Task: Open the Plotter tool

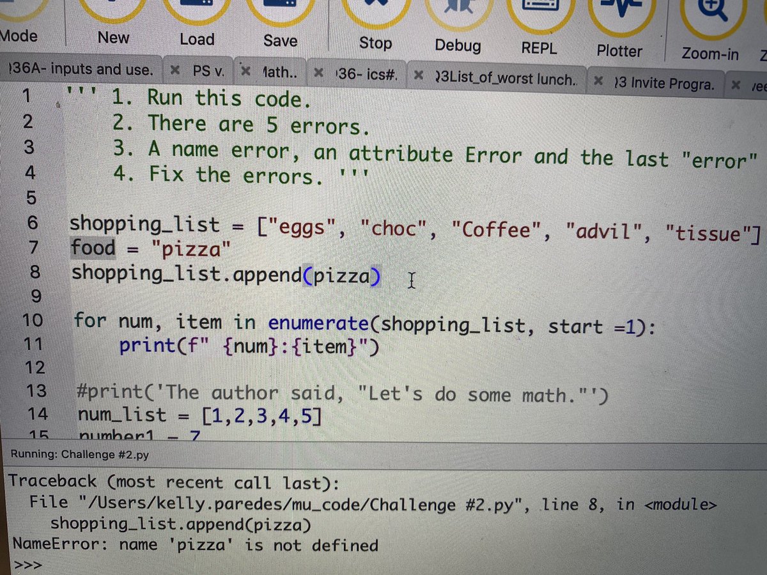Action: coord(619,31)
